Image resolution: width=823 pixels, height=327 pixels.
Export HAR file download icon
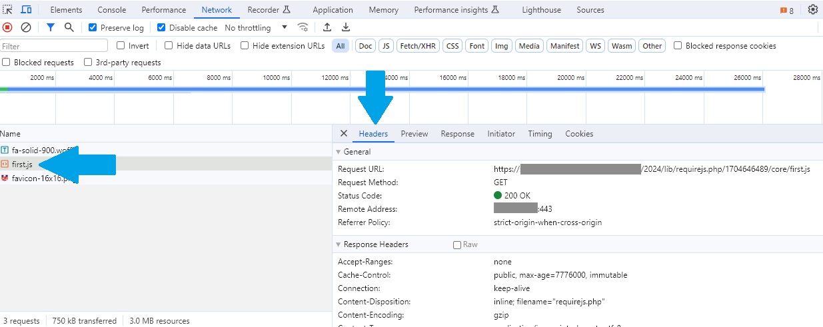click(346, 27)
